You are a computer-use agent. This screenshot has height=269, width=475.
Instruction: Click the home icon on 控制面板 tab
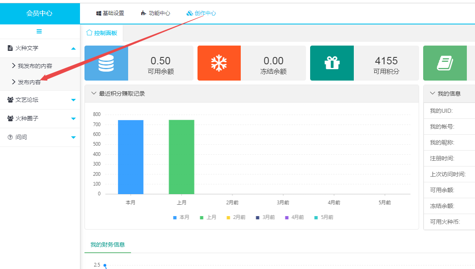point(89,33)
